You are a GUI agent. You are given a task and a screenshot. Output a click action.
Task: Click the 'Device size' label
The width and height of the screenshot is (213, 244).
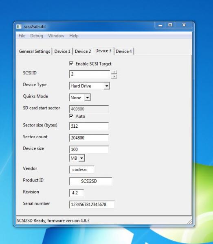point(33,148)
